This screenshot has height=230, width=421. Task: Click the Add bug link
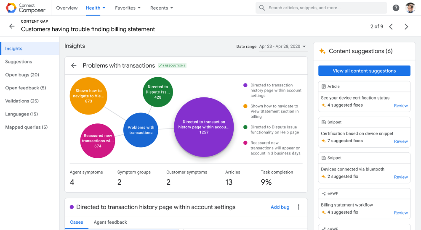click(280, 207)
